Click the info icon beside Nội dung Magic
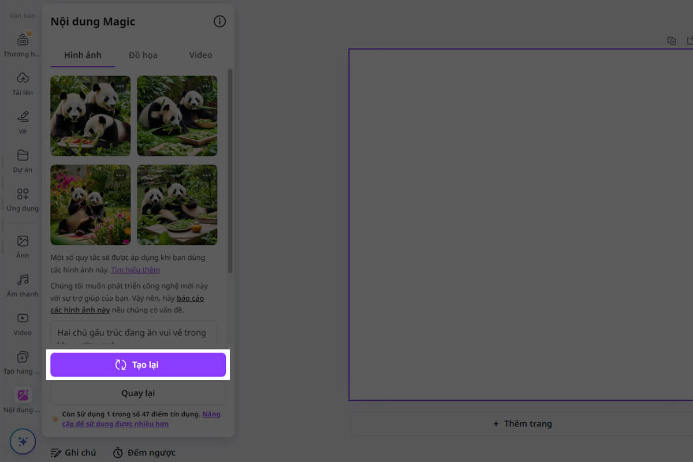This screenshot has width=693, height=462. coord(219,22)
